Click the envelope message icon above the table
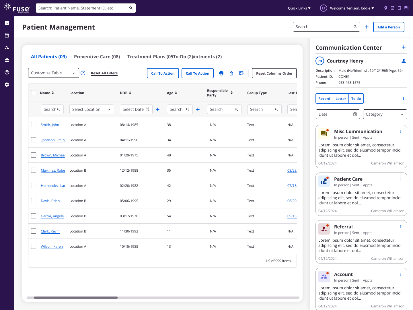This screenshot has width=413, height=310. point(241,73)
